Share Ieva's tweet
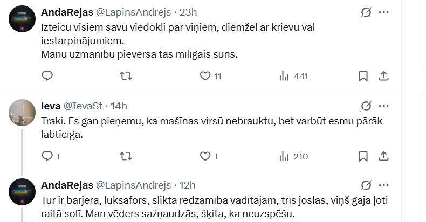 point(384,156)
